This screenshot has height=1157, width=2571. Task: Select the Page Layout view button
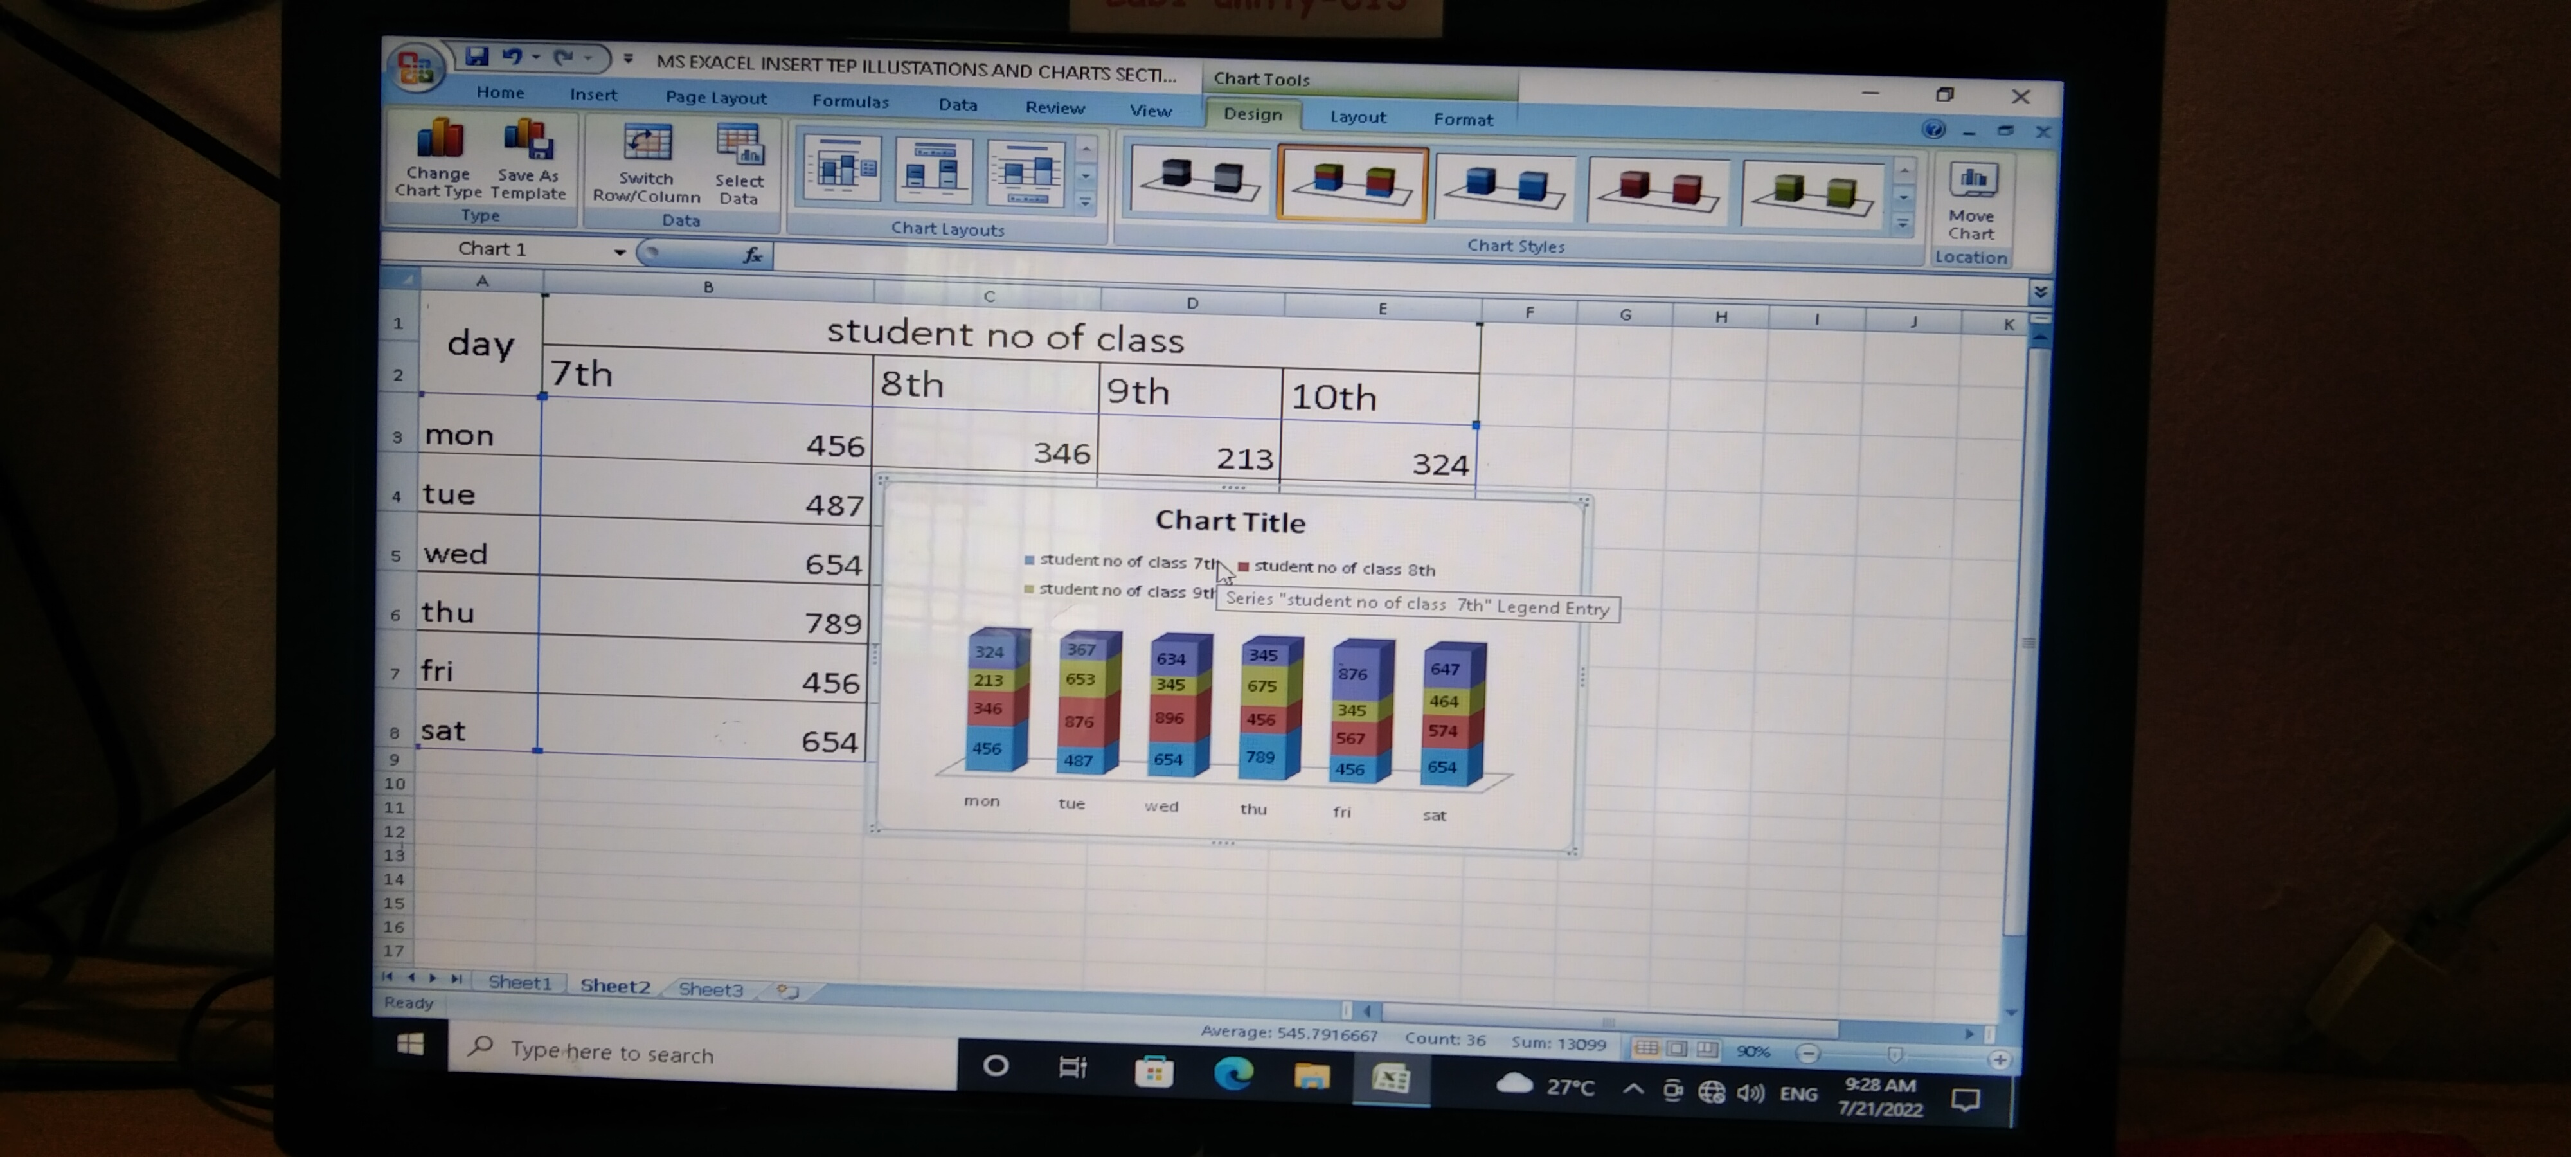click(1678, 1049)
